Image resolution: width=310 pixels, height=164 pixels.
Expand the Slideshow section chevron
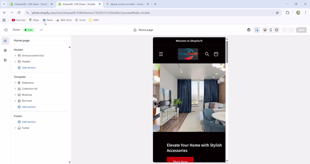(x=15, y=83)
